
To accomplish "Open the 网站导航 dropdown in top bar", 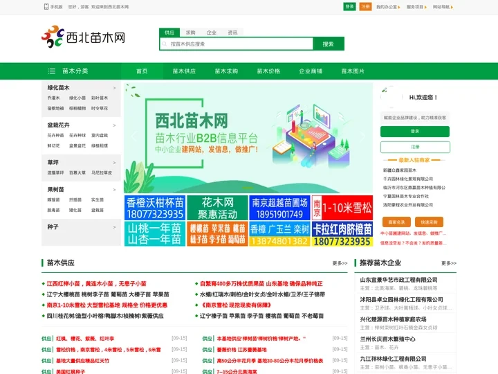I will (x=443, y=7).
